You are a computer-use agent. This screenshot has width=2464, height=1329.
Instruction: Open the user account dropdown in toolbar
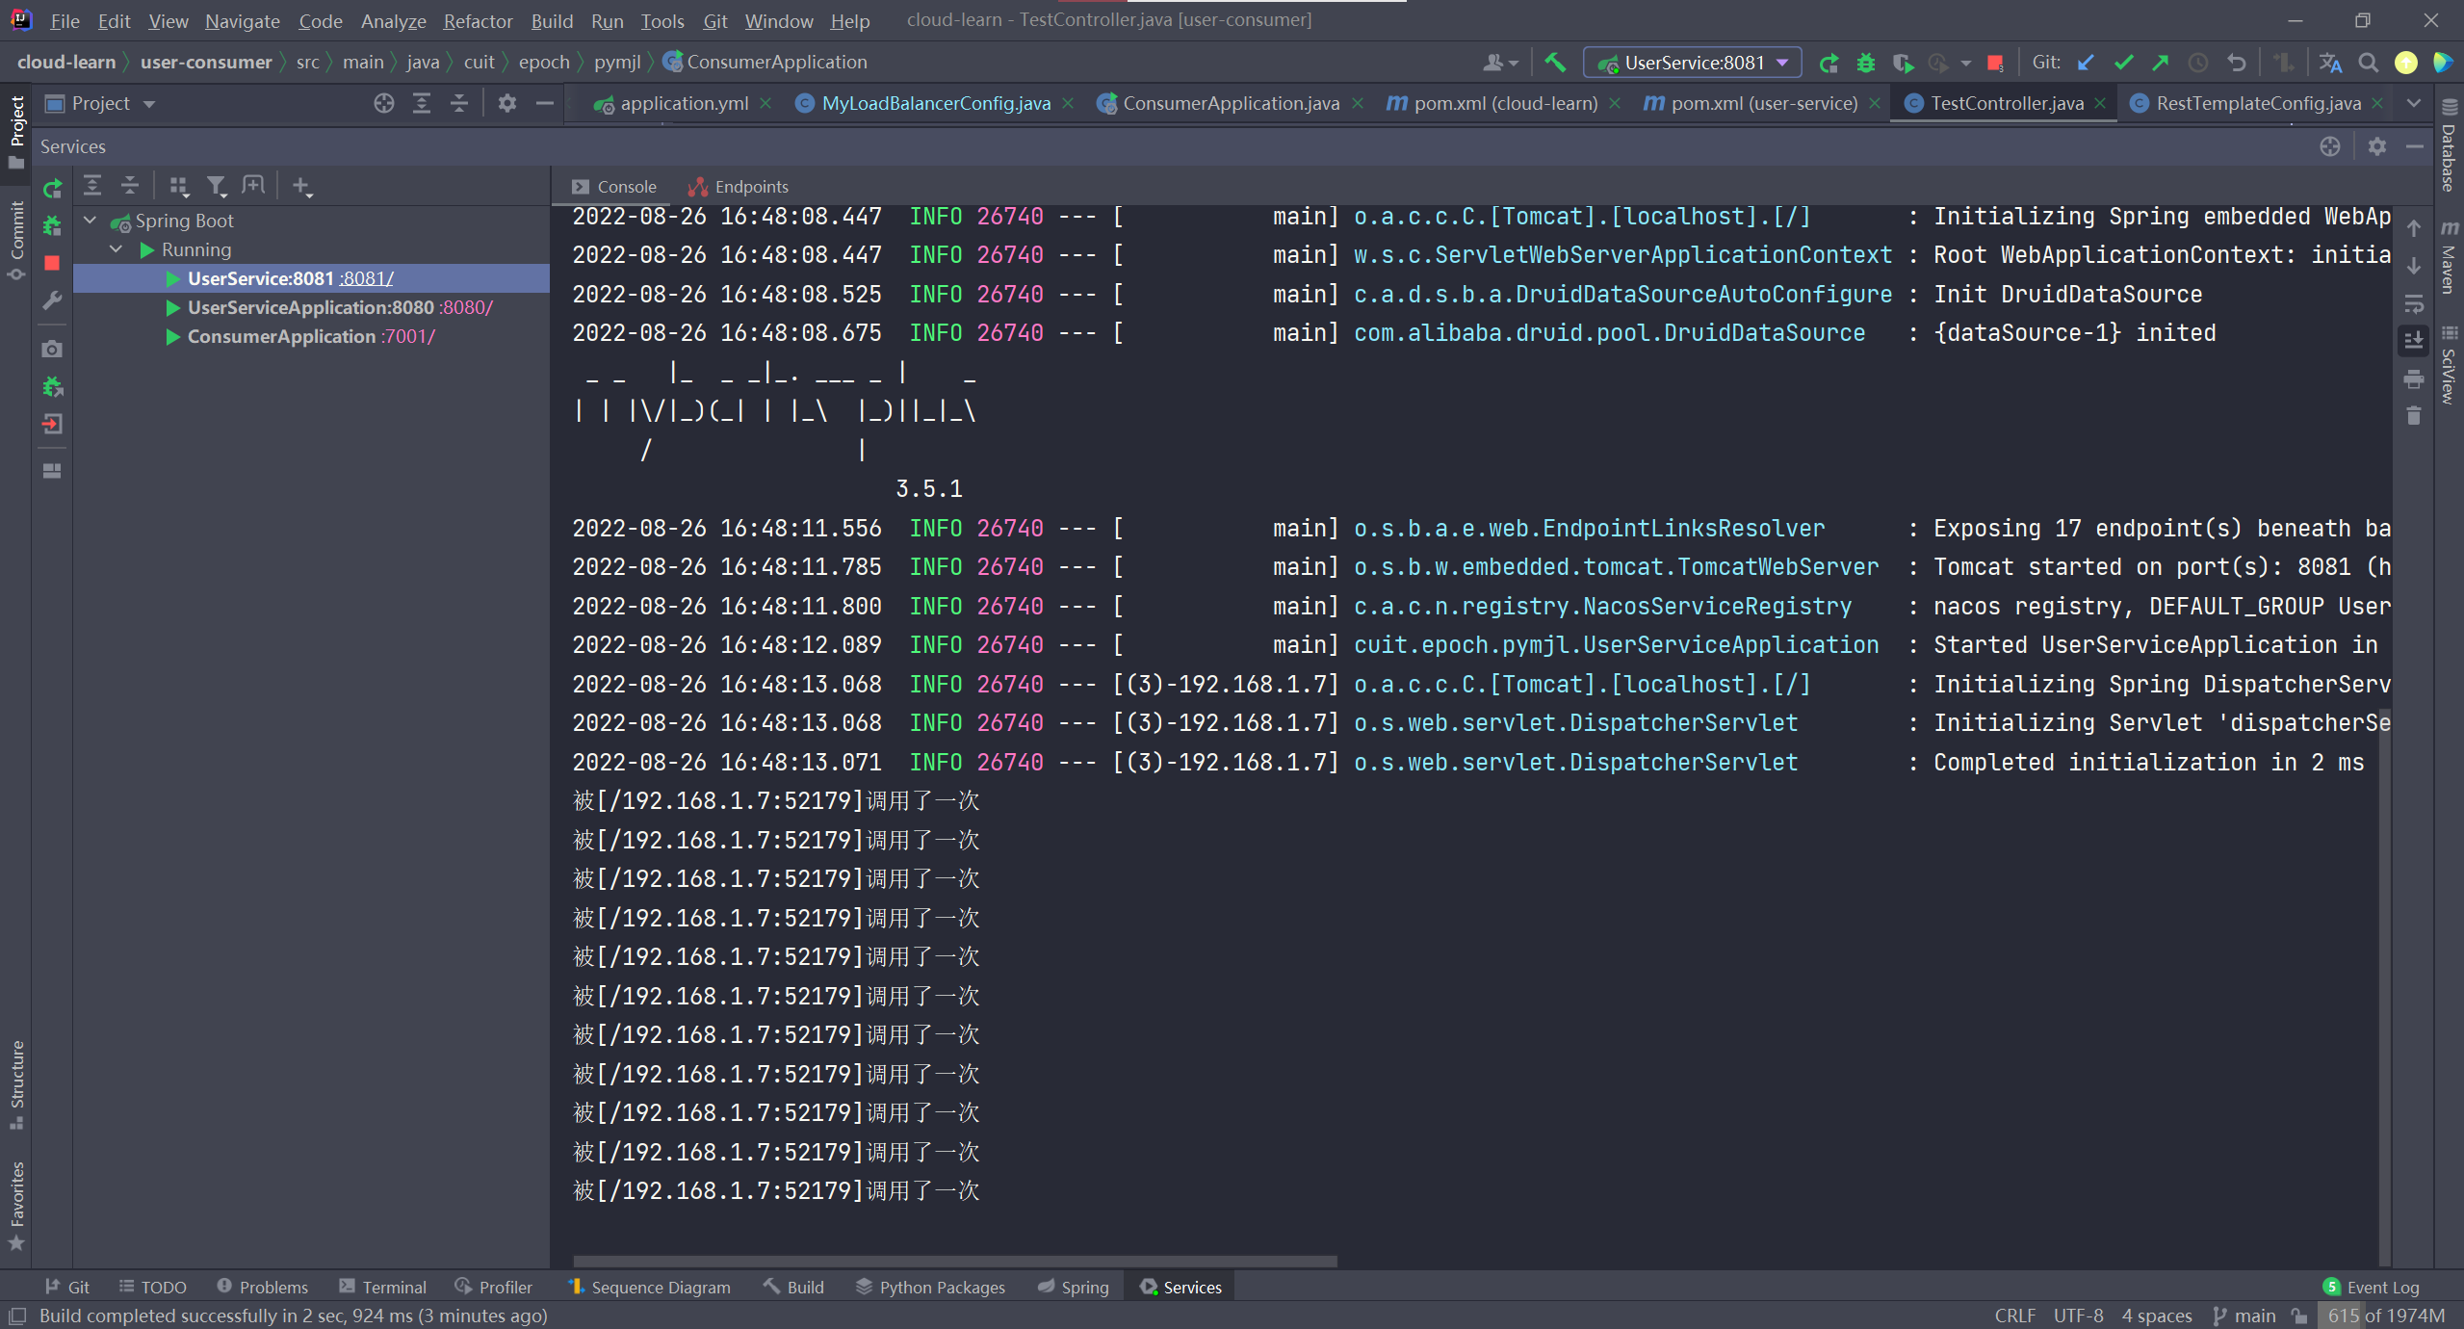(x=1500, y=63)
